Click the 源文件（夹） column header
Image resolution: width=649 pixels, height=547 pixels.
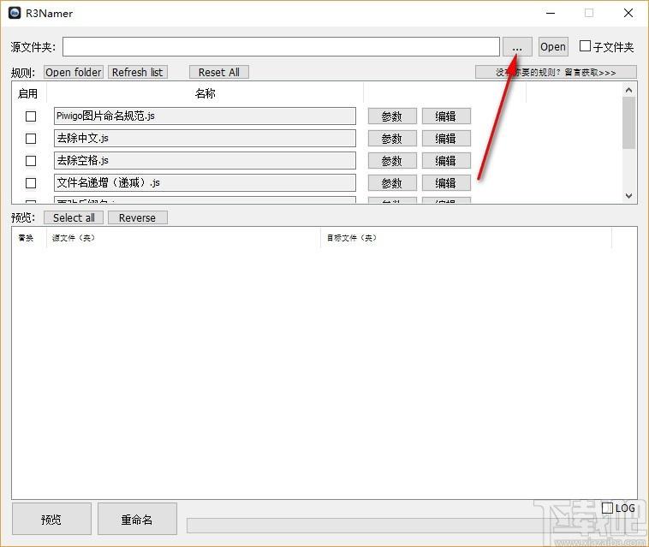183,238
